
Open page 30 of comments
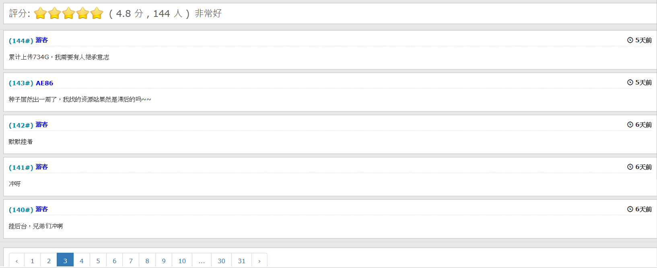(221, 261)
